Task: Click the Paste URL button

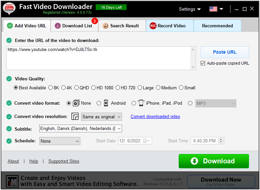Action: [x=225, y=52]
